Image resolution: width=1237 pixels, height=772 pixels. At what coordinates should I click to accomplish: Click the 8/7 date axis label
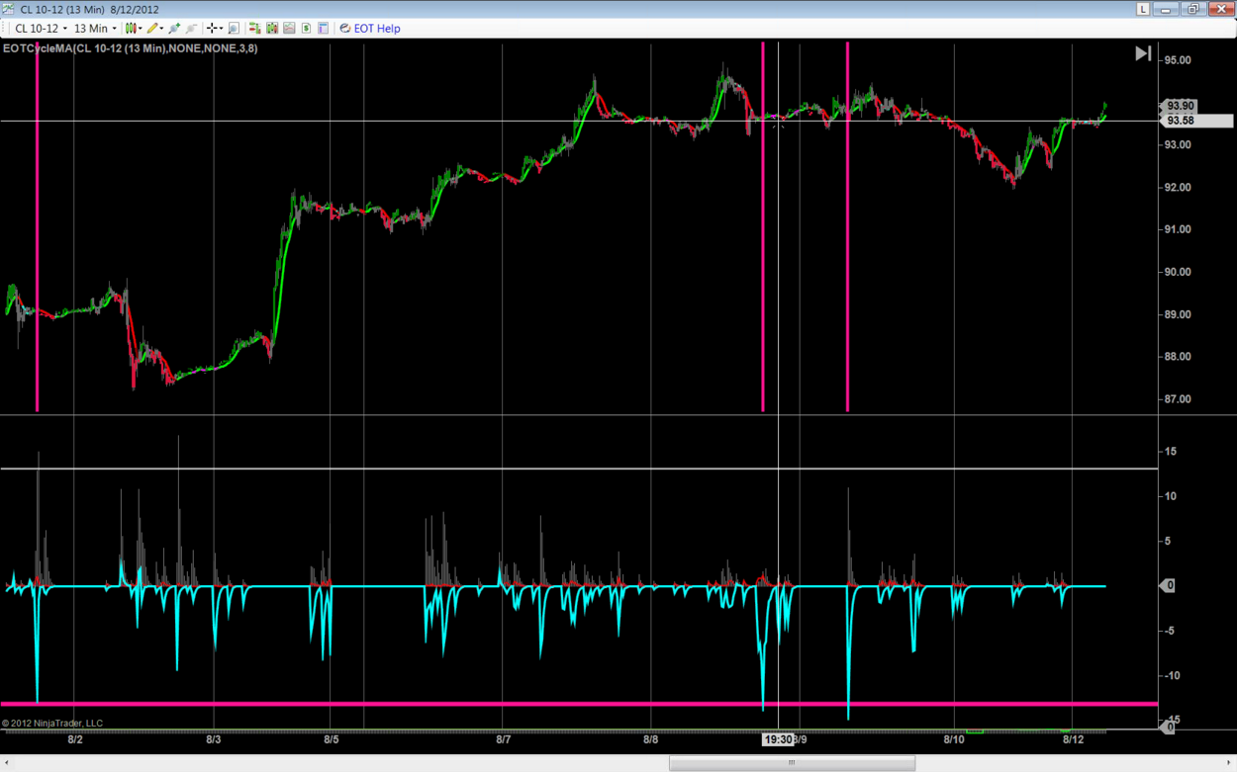click(x=503, y=738)
